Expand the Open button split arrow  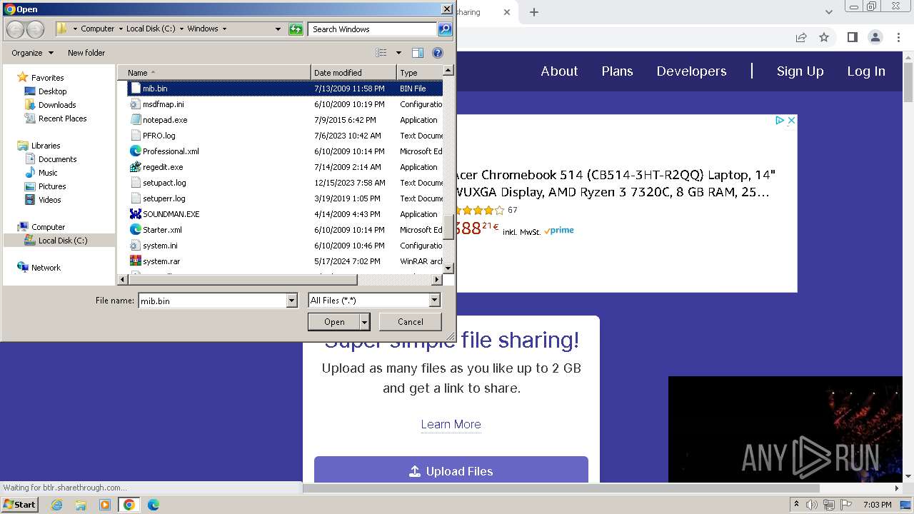(x=365, y=322)
